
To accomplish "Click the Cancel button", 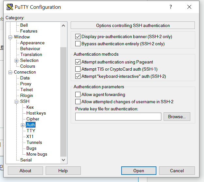I will click(x=177, y=171).
